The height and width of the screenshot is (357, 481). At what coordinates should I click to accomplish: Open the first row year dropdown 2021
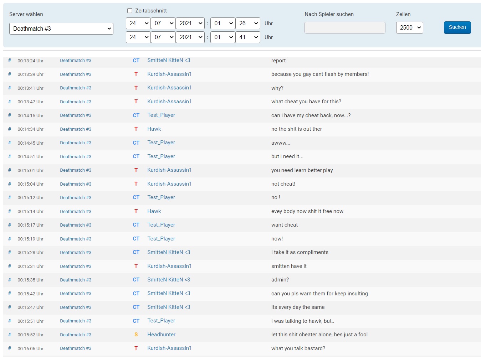(190, 24)
